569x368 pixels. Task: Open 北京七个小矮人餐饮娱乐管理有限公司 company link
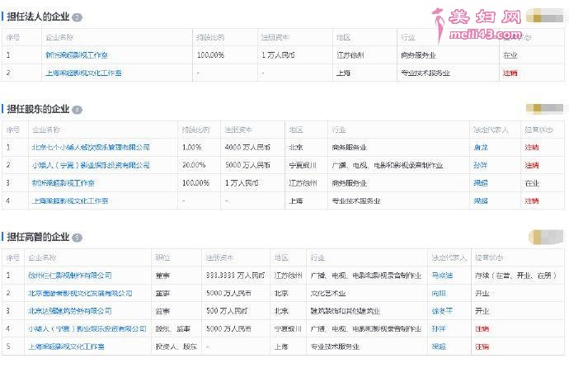tap(91, 148)
